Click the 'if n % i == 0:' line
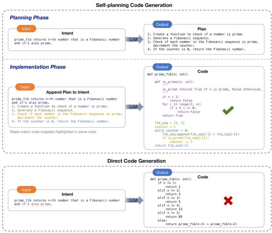This screenshot has height=233, width=272. click(183, 108)
